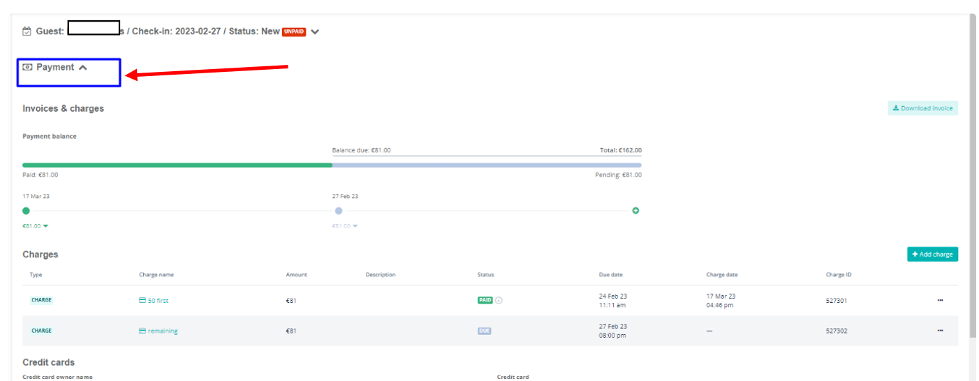The image size is (979, 381).
Task: Click the payment balance progress bar
Action: click(x=332, y=165)
